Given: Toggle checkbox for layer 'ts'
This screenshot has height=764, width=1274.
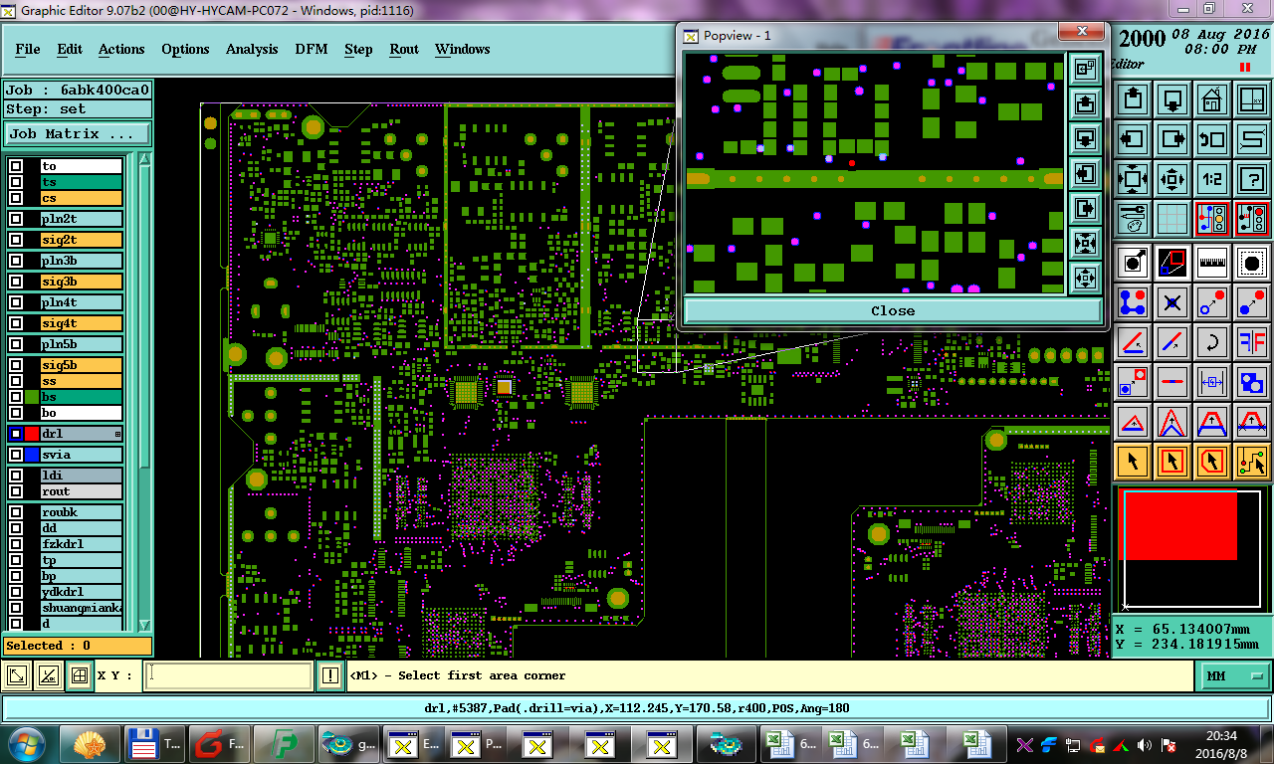Looking at the screenshot, I should [x=16, y=183].
